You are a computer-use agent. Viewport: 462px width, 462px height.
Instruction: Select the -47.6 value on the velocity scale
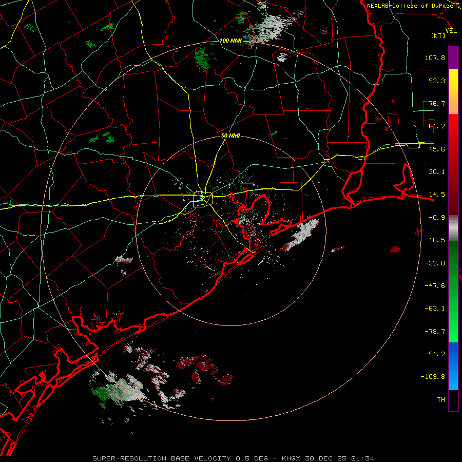435,286
